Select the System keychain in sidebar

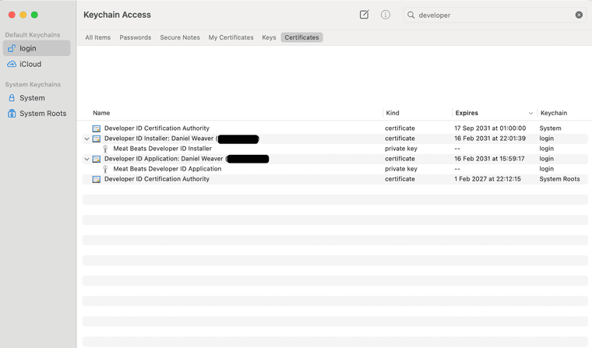tap(37, 98)
